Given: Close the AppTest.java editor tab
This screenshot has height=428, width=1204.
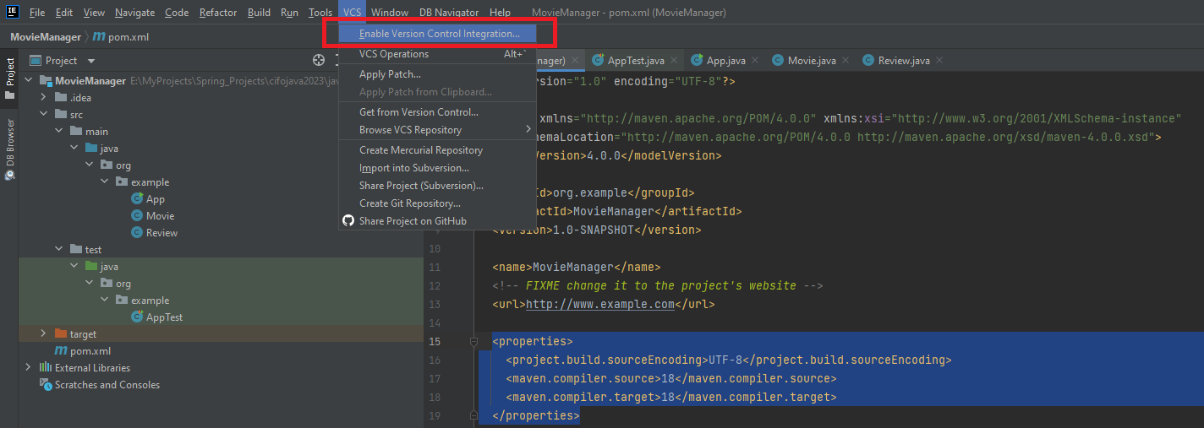Looking at the screenshot, I should [674, 61].
